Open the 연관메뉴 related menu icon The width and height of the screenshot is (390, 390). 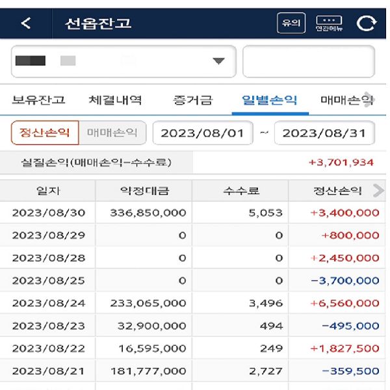click(x=329, y=23)
